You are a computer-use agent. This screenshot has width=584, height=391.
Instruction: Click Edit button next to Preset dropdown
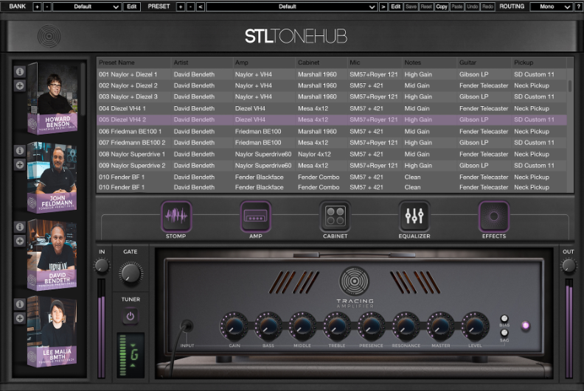(395, 7)
